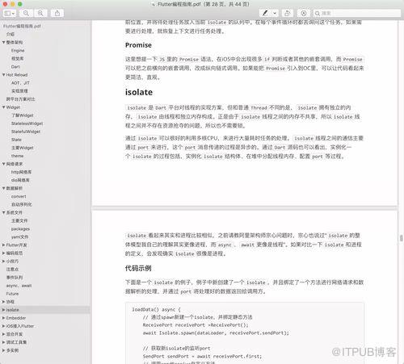Click the zoom in magnifier button
The image size is (404, 364).
(x=40, y=13)
